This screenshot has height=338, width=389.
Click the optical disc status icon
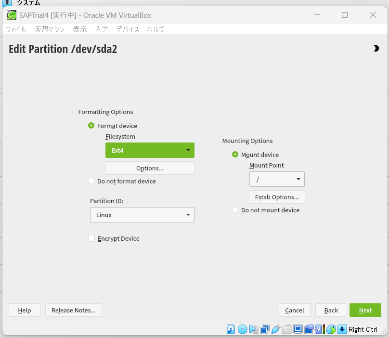(x=242, y=329)
